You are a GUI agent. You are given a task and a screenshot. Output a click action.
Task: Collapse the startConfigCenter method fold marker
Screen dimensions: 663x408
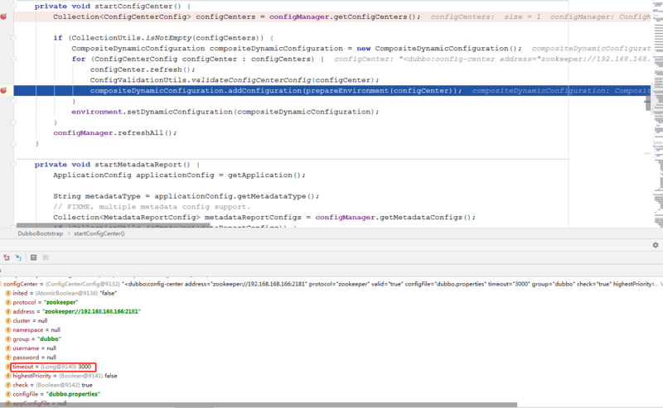click(13, 7)
